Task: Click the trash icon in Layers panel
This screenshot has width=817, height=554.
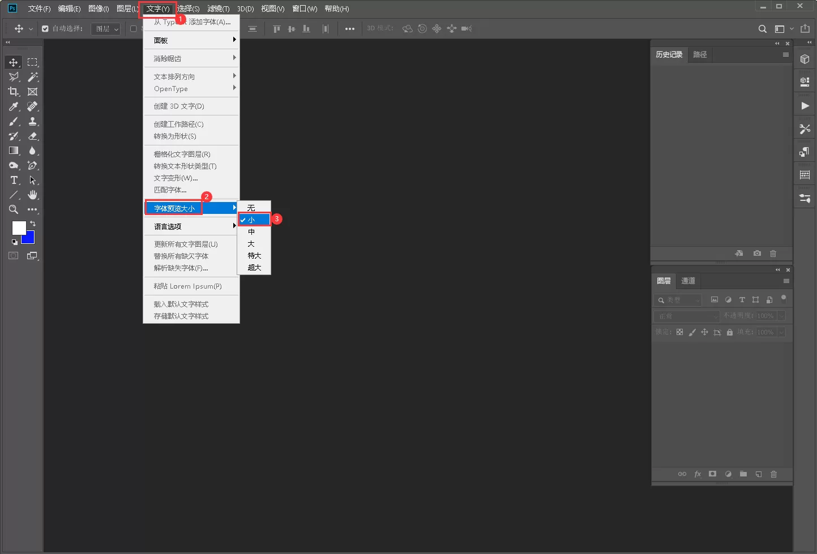Action: point(773,474)
